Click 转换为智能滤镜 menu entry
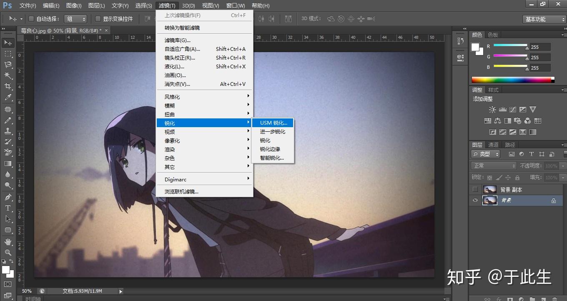This screenshot has height=301, width=567. pyautogui.click(x=182, y=28)
